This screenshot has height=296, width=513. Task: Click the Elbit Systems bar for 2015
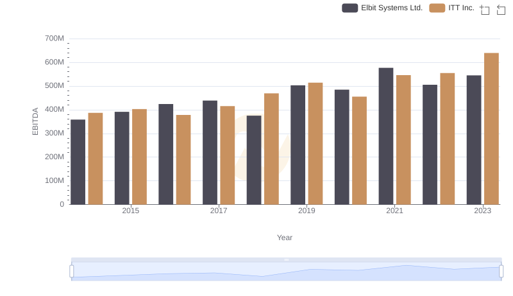[x=122, y=158]
